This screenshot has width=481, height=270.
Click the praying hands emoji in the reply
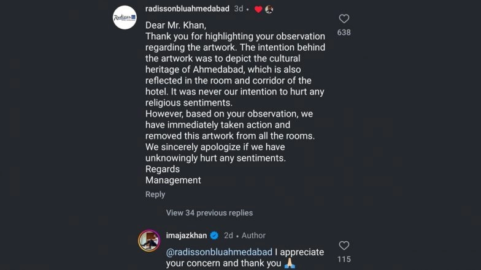click(x=290, y=263)
